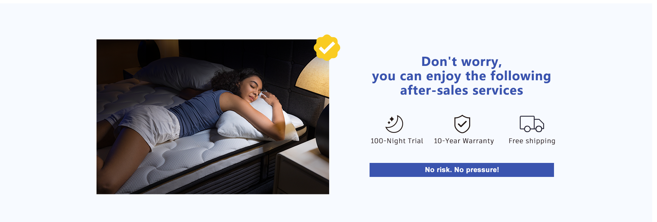Click the No risk. No pressure! button
The height and width of the screenshot is (222, 657).
(462, 170)
